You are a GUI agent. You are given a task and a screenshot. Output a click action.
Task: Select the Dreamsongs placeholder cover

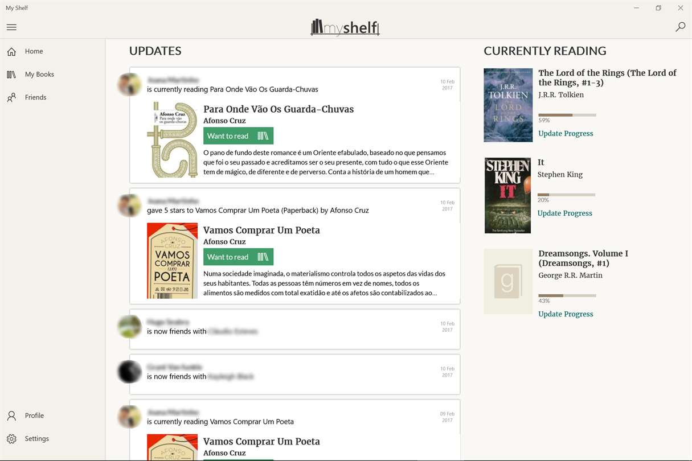(508, 281)
